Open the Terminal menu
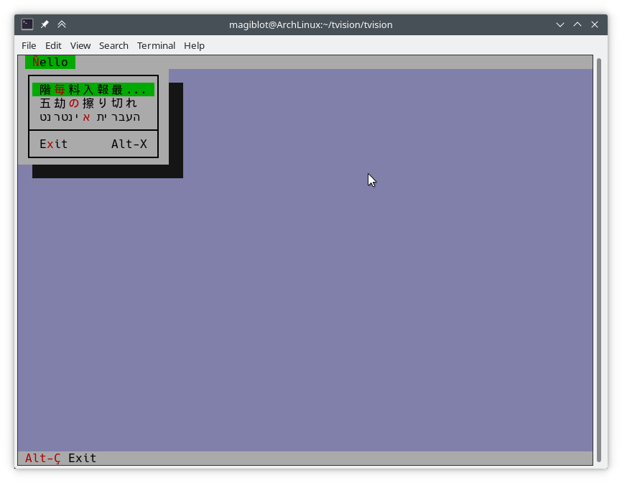 tap(157, 46)
